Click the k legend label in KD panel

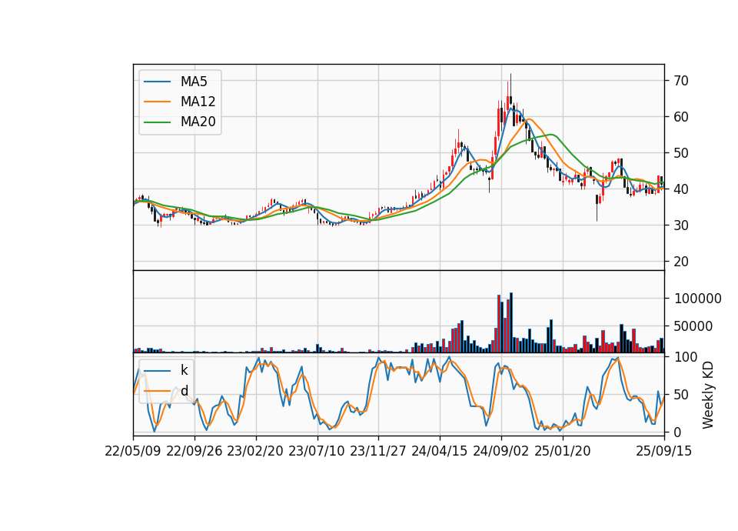tap(184, 370)
